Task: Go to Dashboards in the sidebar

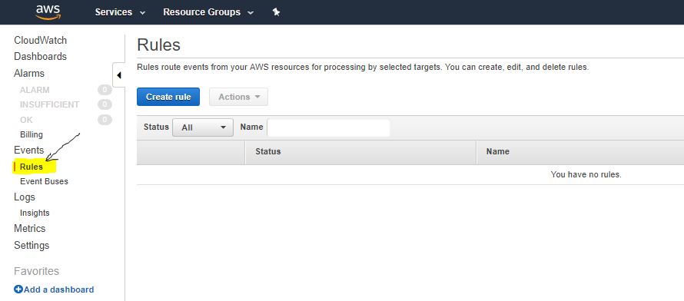Action: (x=41, y=57)
